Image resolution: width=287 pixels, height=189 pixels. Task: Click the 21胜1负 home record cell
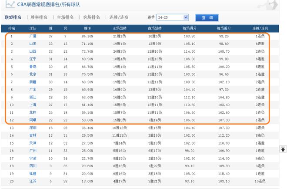119,36
